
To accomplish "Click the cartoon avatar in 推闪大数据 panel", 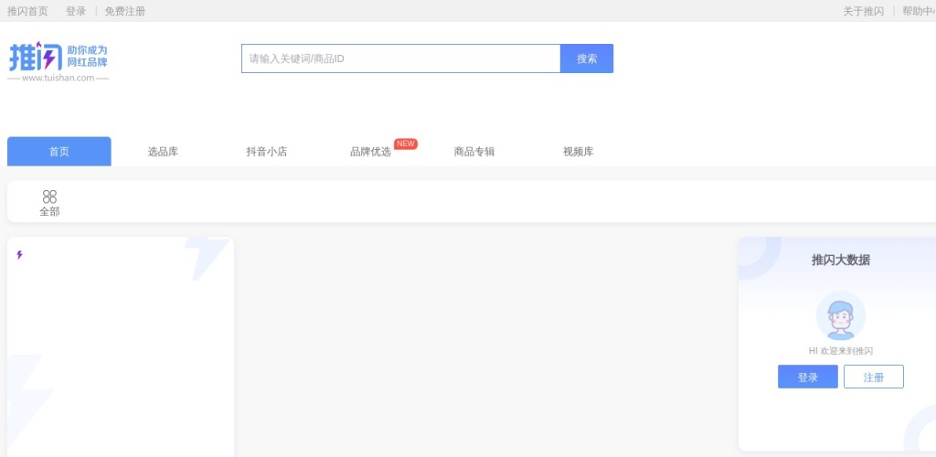I will 840,316.
